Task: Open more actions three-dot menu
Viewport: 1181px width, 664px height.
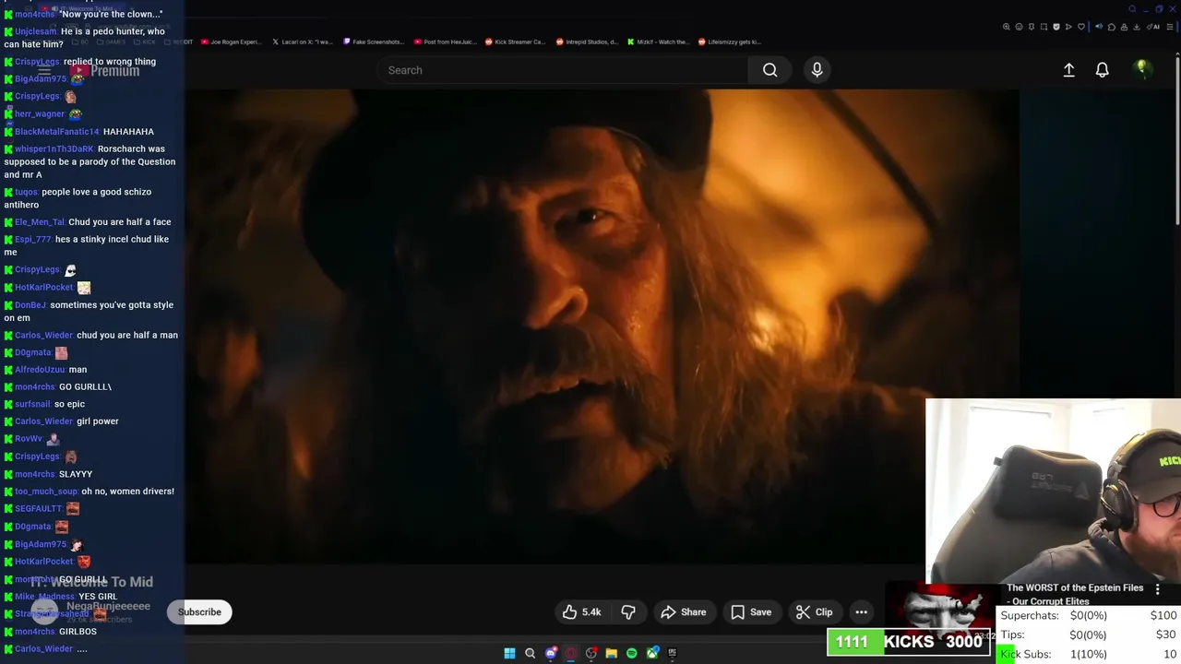Action: click(861, 612)
